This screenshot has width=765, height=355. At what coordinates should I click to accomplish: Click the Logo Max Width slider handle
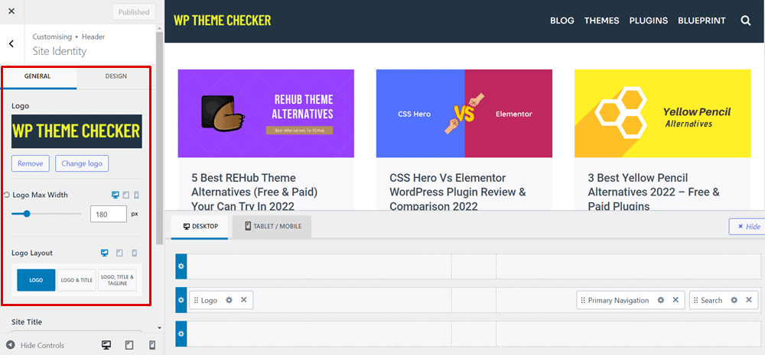tap(27, 214)
